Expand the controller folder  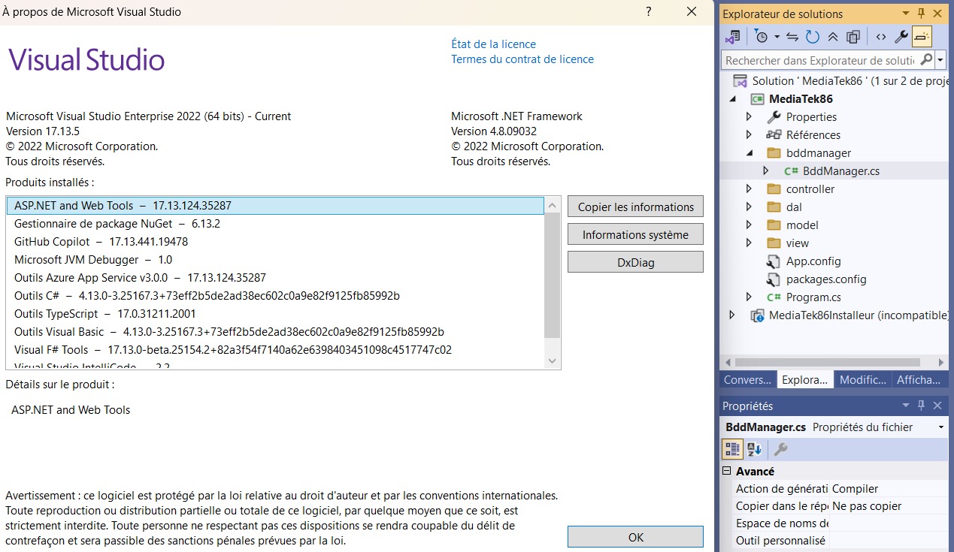tap(749, 189)
